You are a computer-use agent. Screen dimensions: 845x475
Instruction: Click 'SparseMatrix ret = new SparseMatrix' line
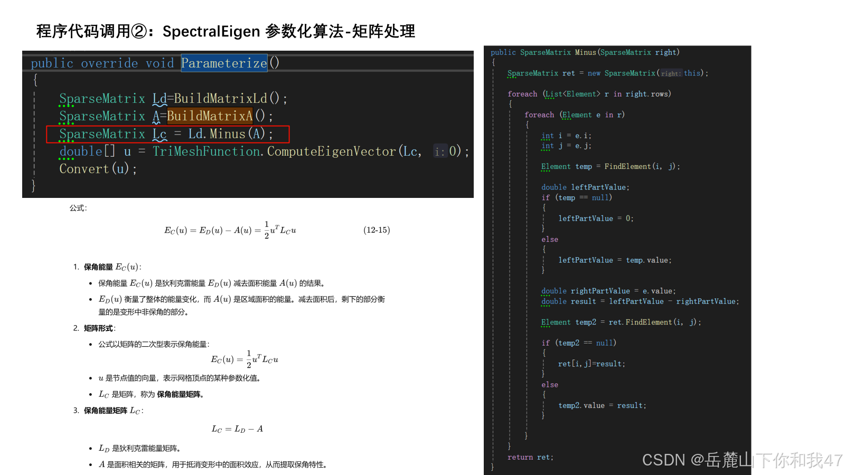[x=607, y=73]
